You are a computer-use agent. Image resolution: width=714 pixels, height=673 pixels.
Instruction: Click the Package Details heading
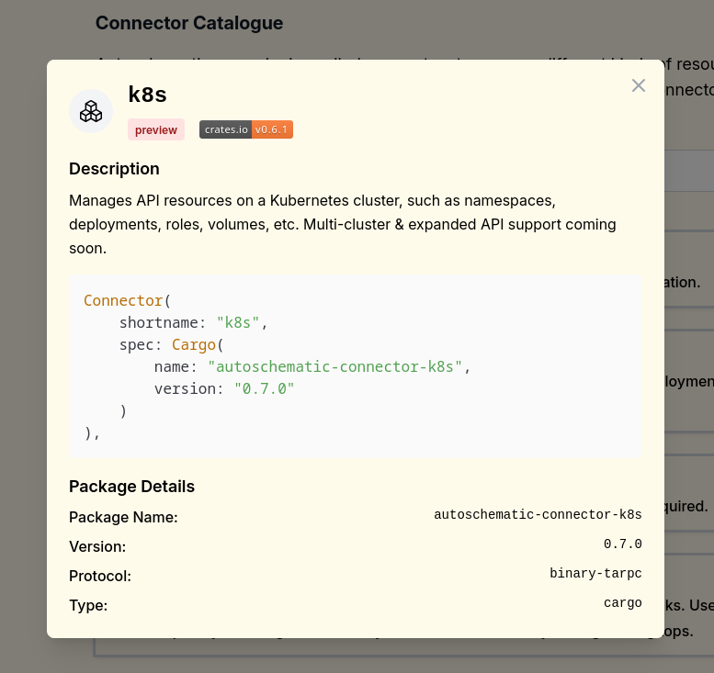pos(131,487)
